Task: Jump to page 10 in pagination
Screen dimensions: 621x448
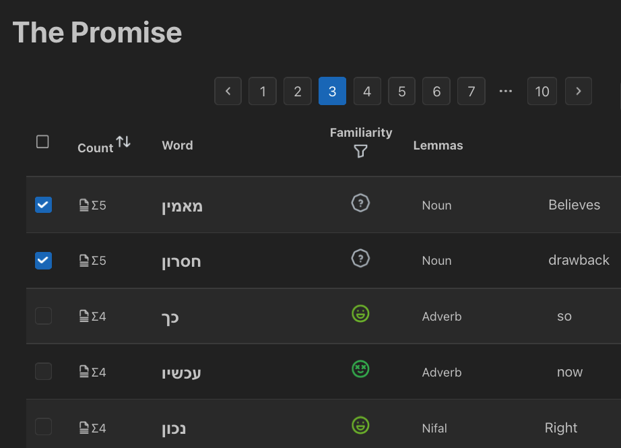Action: [542, 91]
